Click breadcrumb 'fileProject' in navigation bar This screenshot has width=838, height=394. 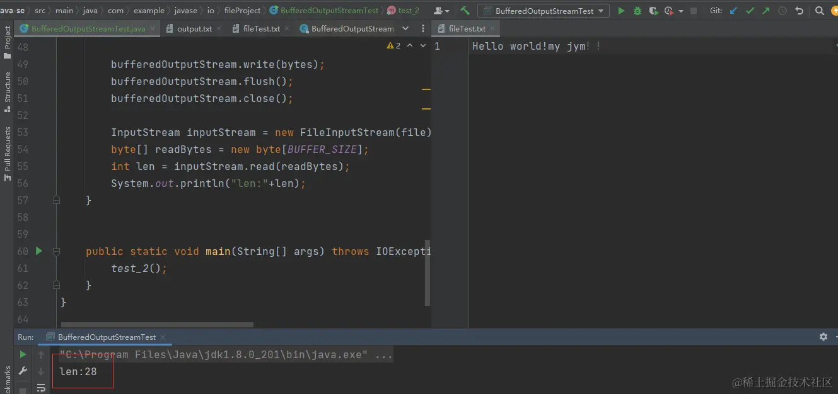point(242,11)
